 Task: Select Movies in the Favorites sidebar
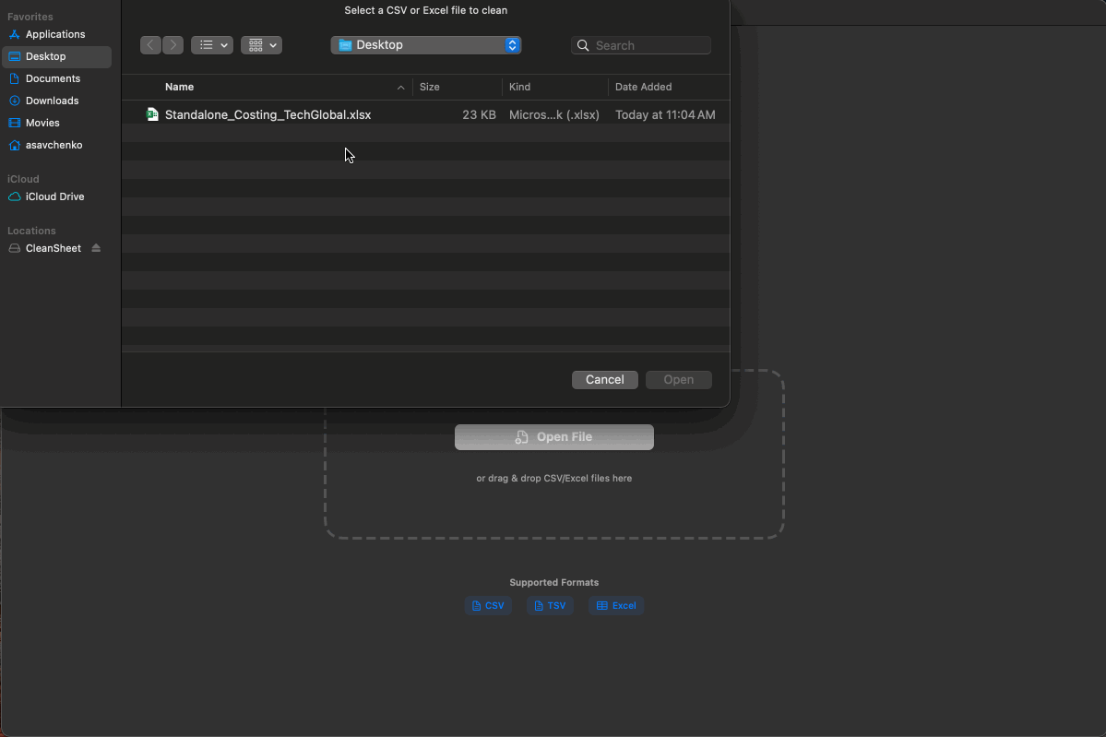pos(42,123)
